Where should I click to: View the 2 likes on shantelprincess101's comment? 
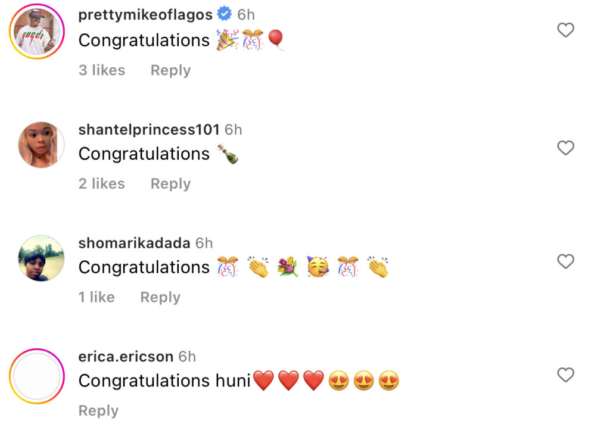(102, 184)
